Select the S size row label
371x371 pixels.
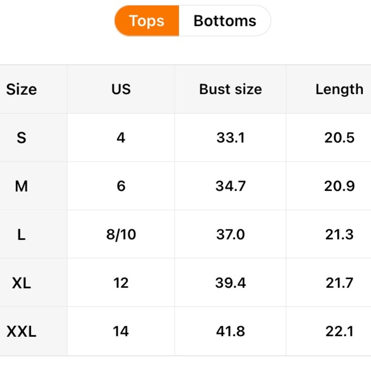(22, 138)
